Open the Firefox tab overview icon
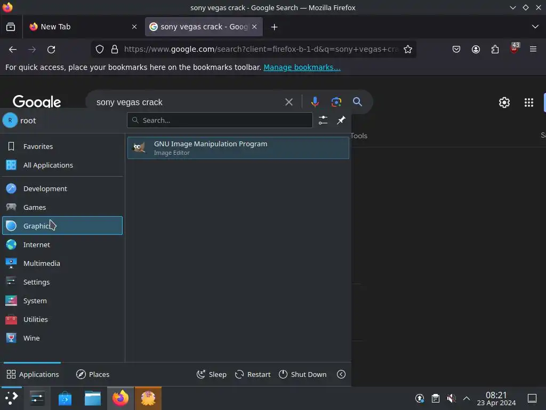 [x=11, y=27]
